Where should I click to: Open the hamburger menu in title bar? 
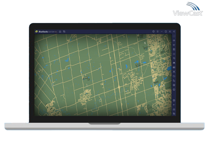click(157, 32)
